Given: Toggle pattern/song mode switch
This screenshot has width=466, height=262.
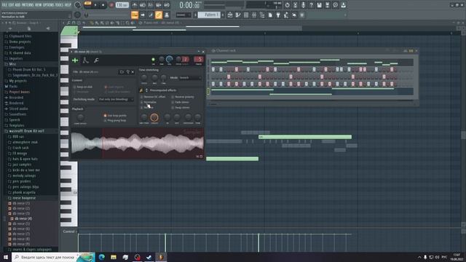Looking at the screenshot, I should (87, 4).
